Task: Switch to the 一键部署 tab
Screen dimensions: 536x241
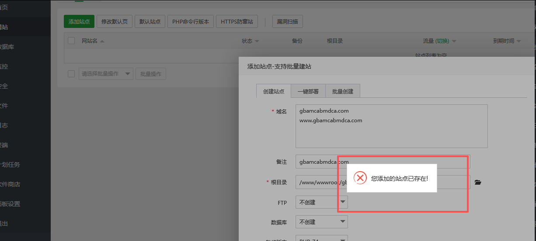Action: [x=308, y=91]
